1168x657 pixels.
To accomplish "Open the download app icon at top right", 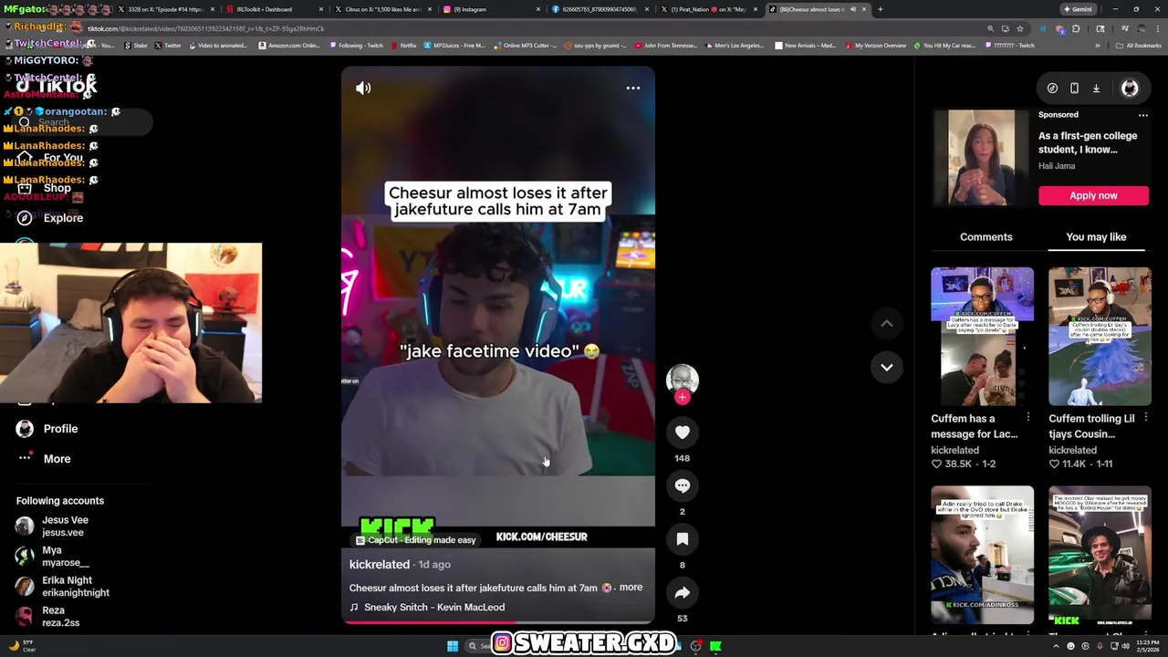I will 1096,89.
